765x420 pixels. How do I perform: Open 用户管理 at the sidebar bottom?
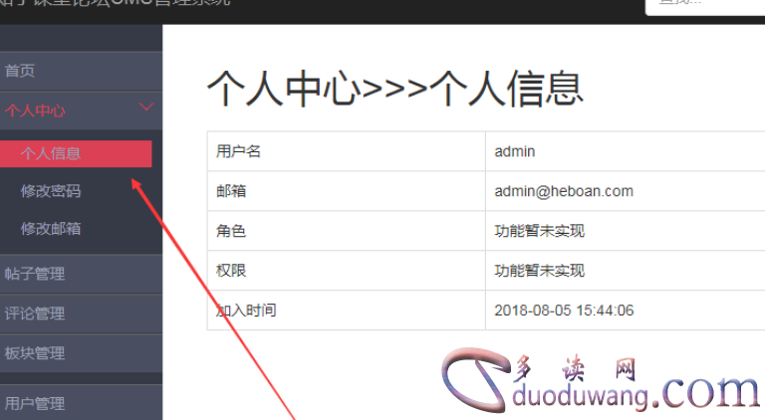tap(36, 403)
